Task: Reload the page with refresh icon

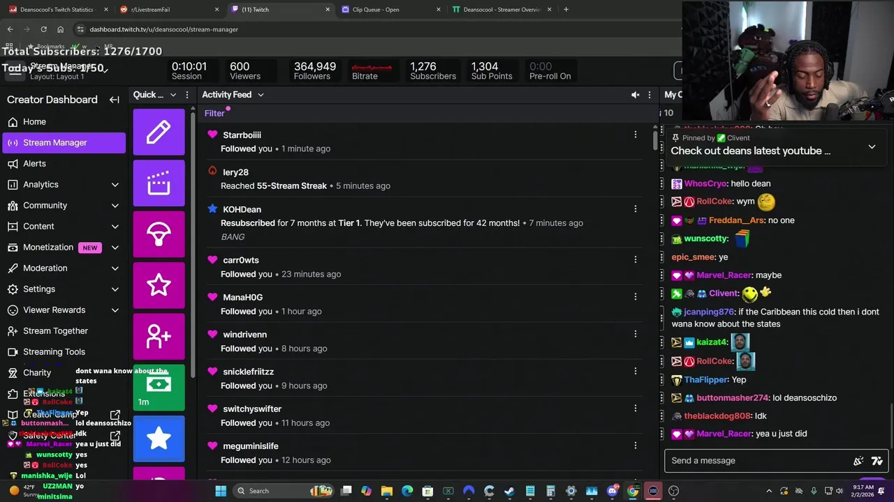Action: (43, 29)
